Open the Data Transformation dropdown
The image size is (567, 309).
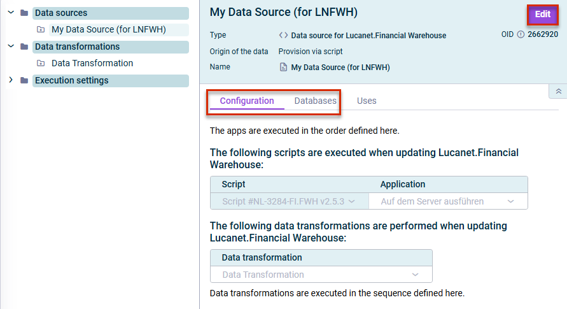pos(321,275)
